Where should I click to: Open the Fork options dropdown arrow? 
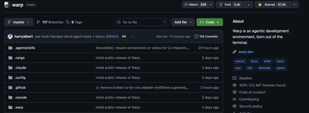pyautogui.click(x=249, y=5)
